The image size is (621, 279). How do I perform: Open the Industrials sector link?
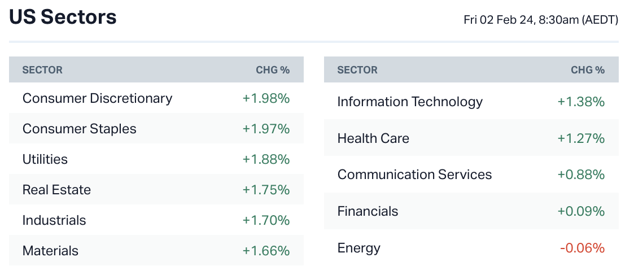(x=54, y=220)
